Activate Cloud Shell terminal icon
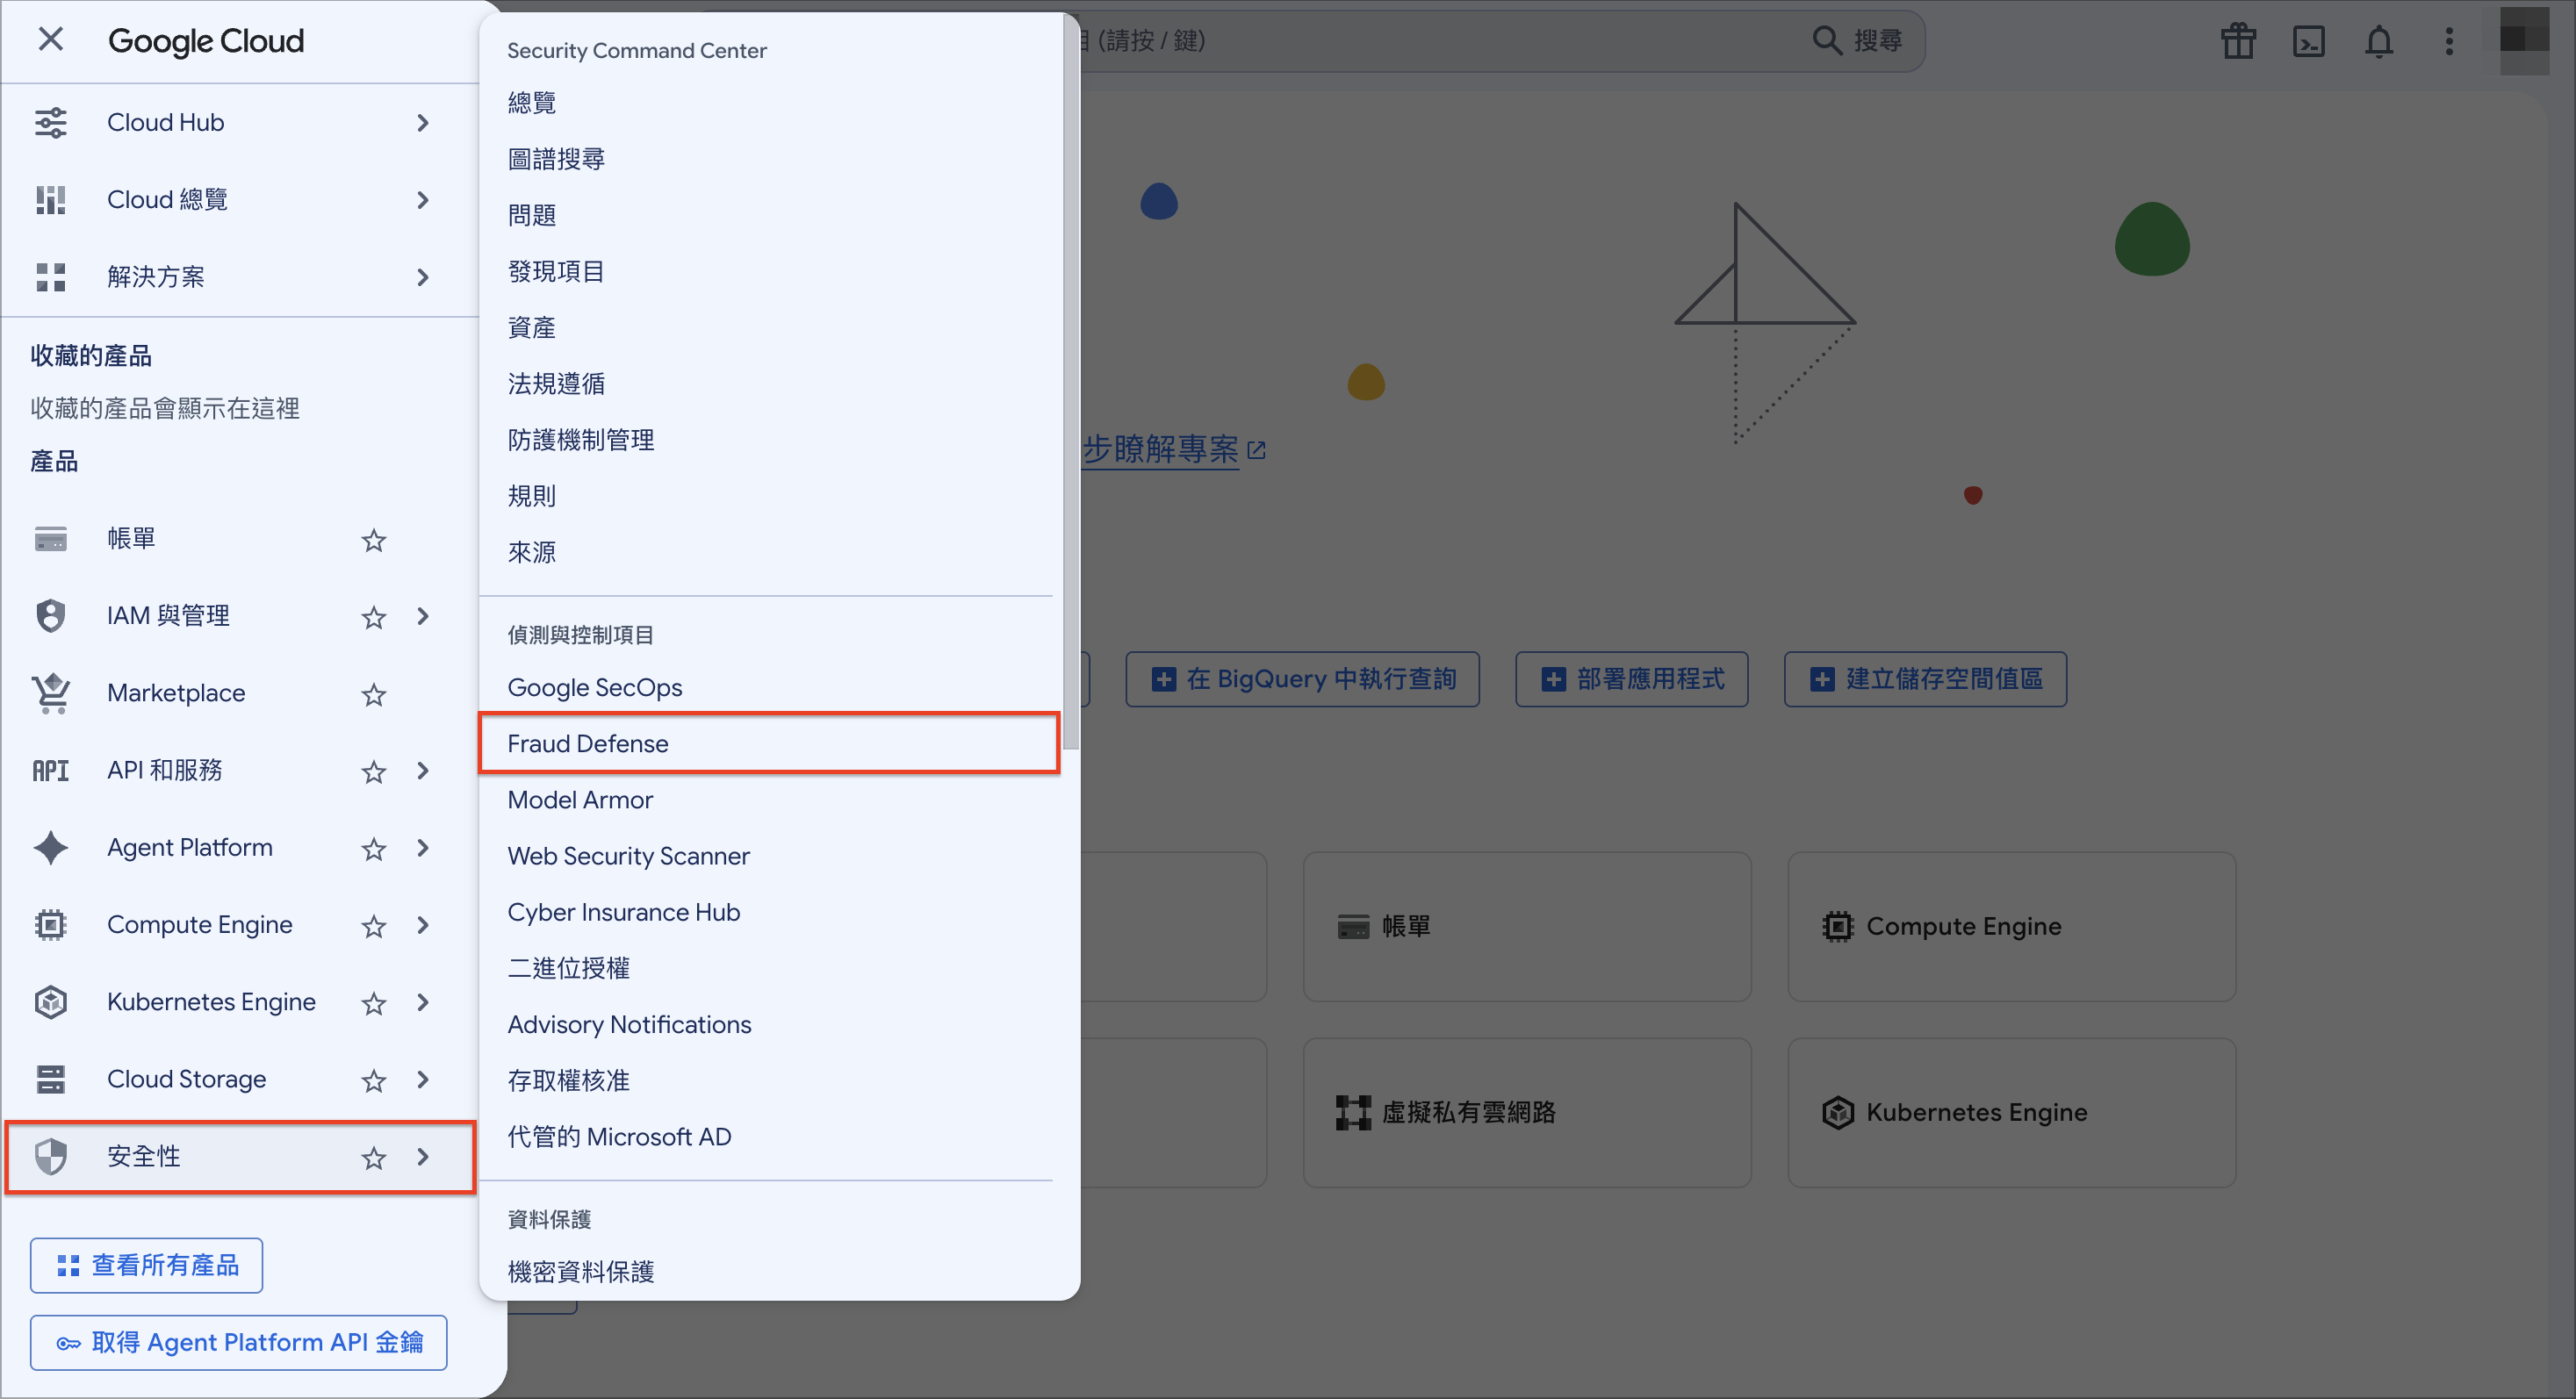Image resolution: width=2576 pixels, height=1399 pixels. point(2308,41)
